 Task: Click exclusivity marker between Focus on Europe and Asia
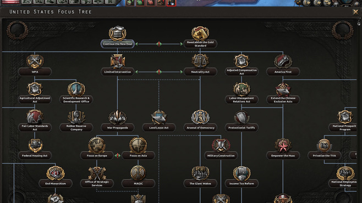click(118, 156)
